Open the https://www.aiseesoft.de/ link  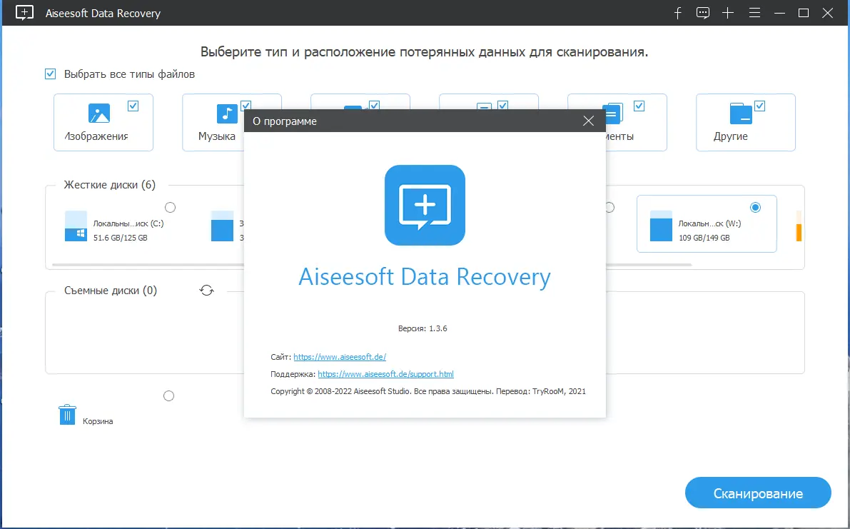click(340, 356)
